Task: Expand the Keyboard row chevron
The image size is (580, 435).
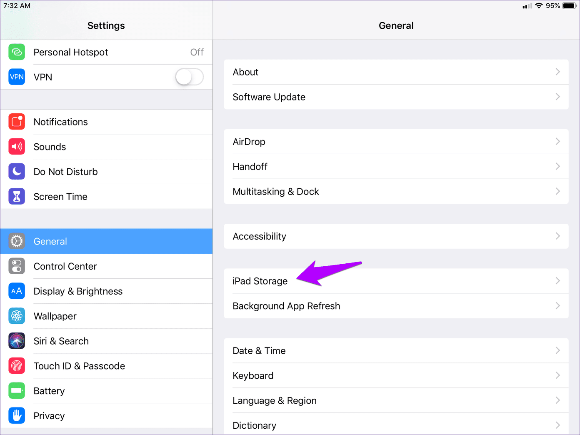Action: (x=557, y=375)
